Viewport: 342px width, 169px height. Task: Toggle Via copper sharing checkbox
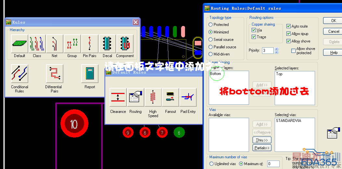pos(254,30)
